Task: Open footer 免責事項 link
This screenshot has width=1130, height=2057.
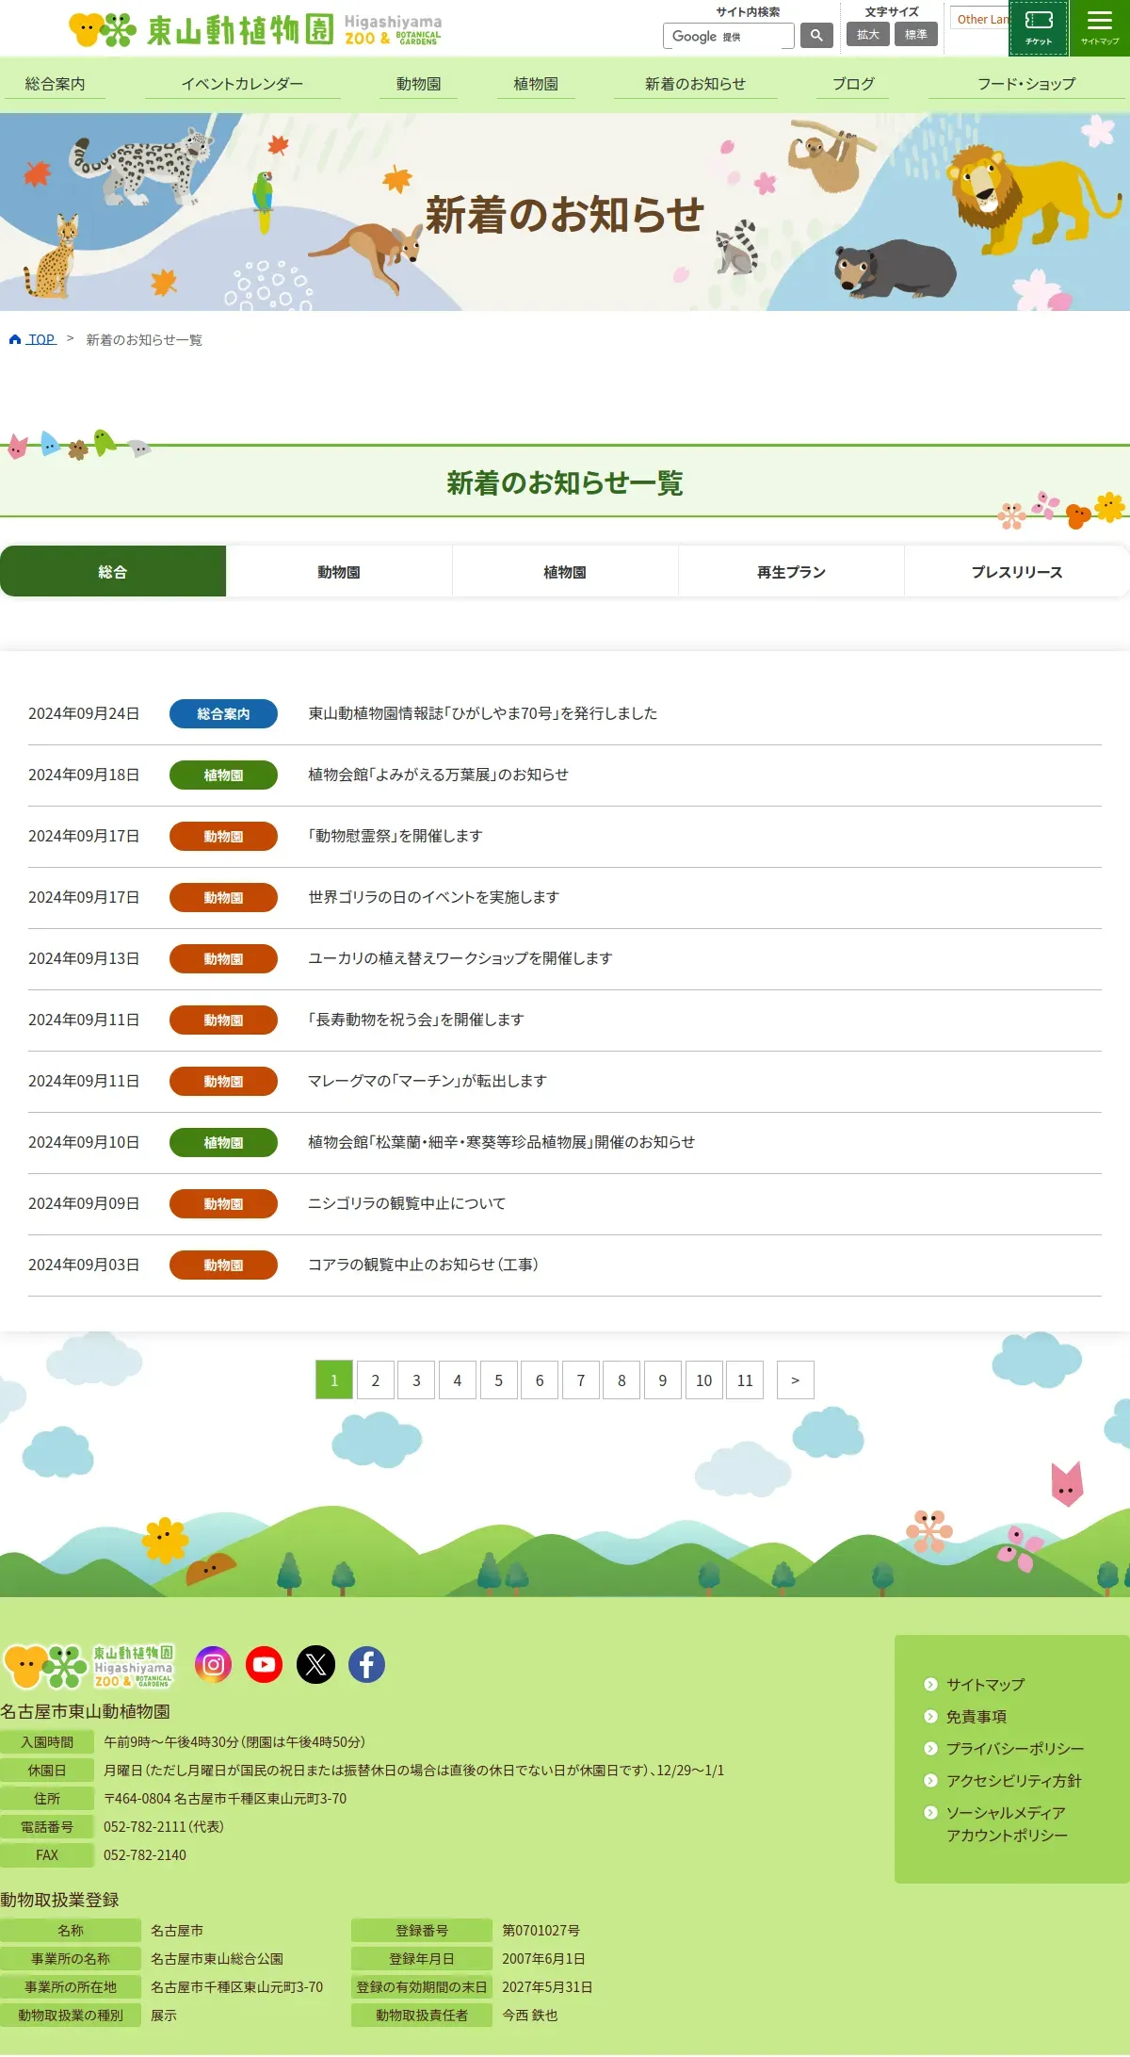Action: click(x=976, y=1716)
